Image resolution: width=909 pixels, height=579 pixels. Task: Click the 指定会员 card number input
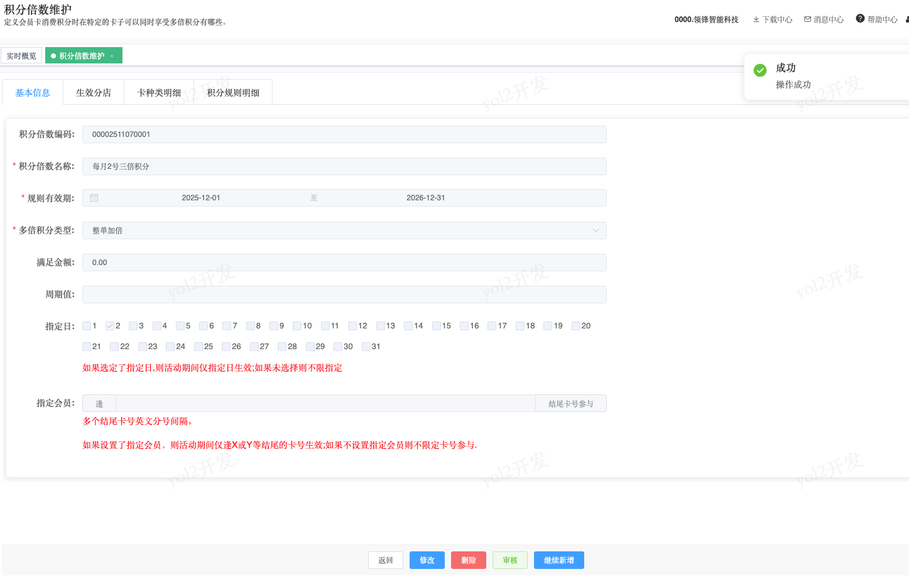tap(325, 403)
